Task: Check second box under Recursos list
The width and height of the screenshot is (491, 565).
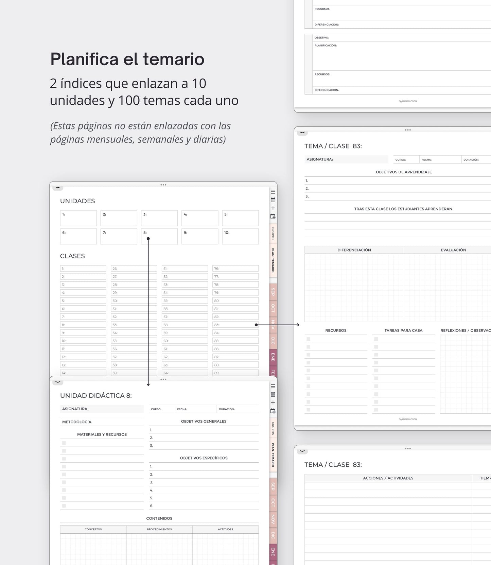Action: pyautogui.click(x=308, y=347)
